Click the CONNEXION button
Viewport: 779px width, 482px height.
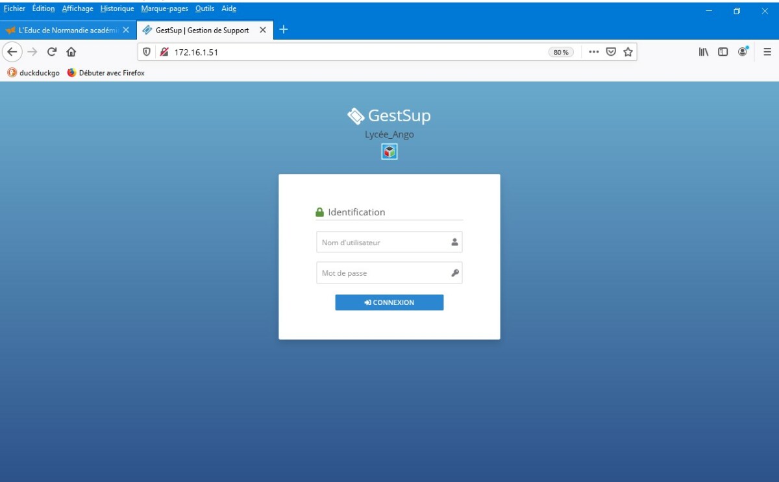389,302
